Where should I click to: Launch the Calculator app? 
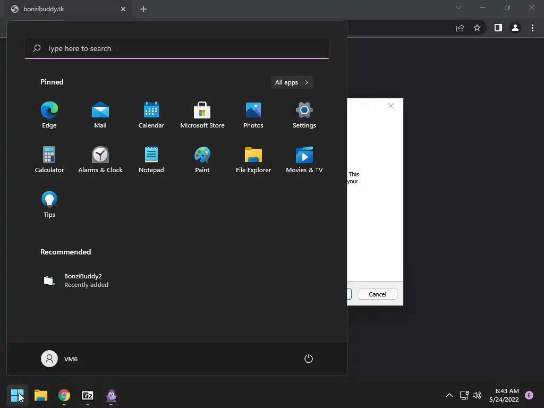coord(49,159)
